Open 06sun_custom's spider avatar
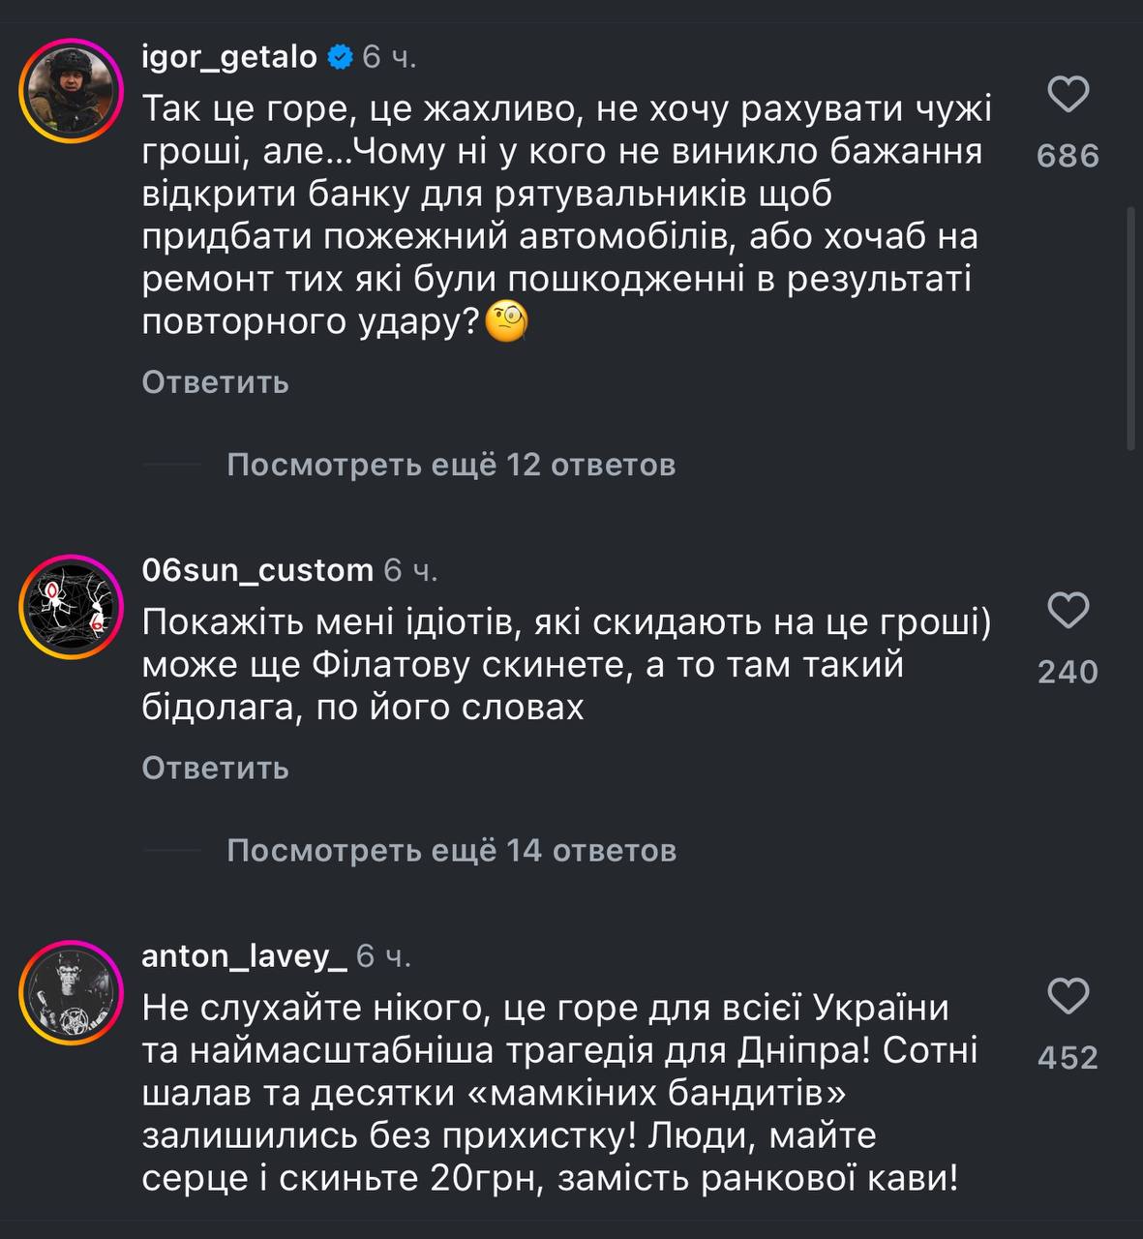The height and width of the screenshot is (1239, 1143). pos(71,607)
